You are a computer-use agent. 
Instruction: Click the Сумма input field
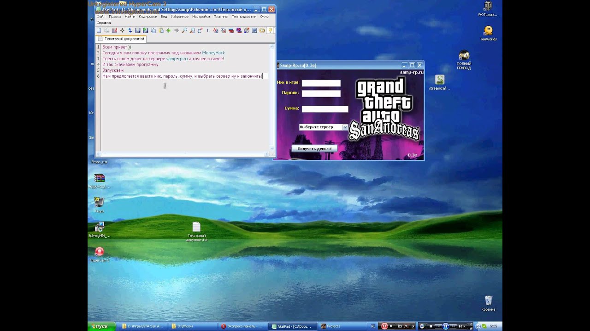[325, 109]
